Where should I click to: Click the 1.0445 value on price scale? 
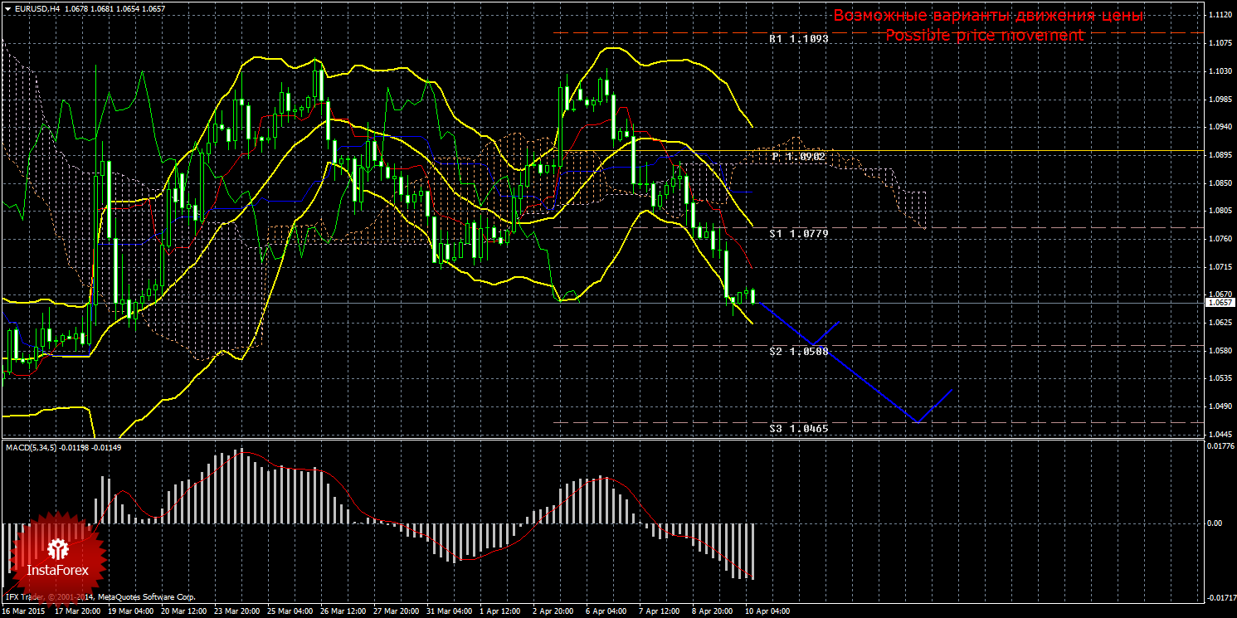[x=1219, y=434]
